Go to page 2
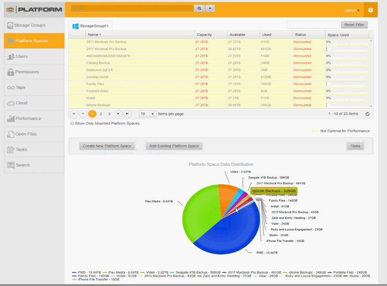 [x=101, y=114]
